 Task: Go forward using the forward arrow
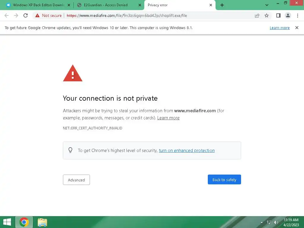click(16, 15)
